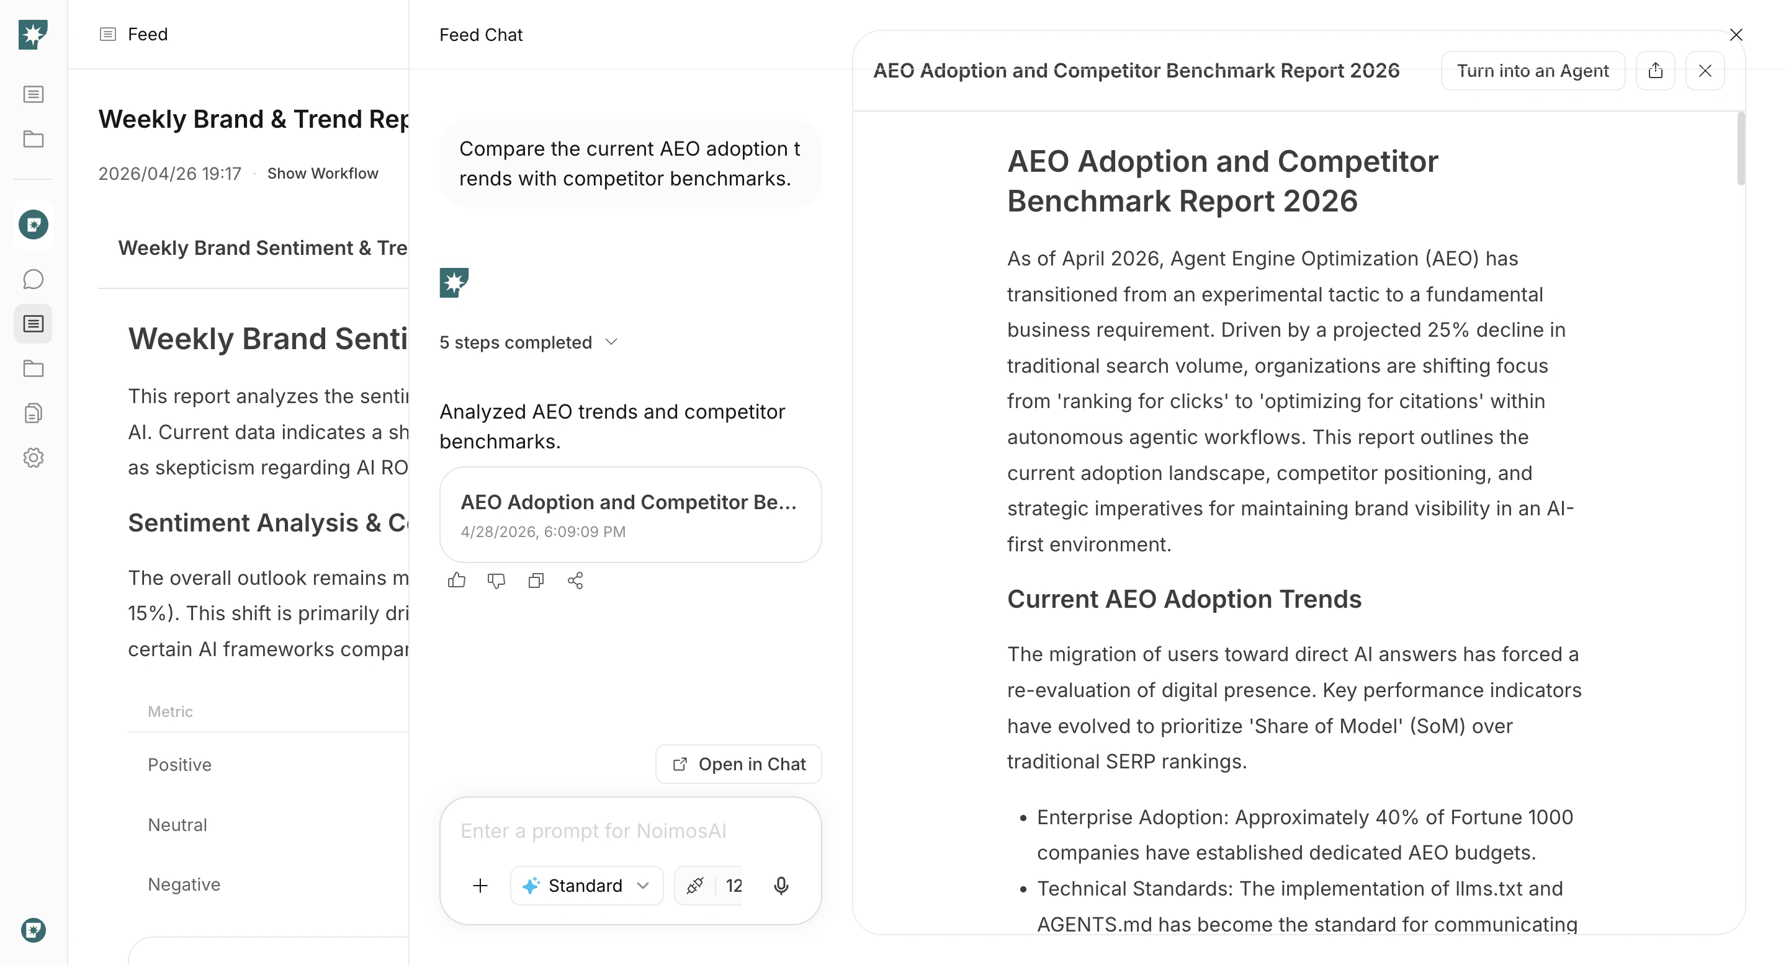Click the export icon in the report header
This screenshot has height=965, width=1786.
coord(1656,71)
